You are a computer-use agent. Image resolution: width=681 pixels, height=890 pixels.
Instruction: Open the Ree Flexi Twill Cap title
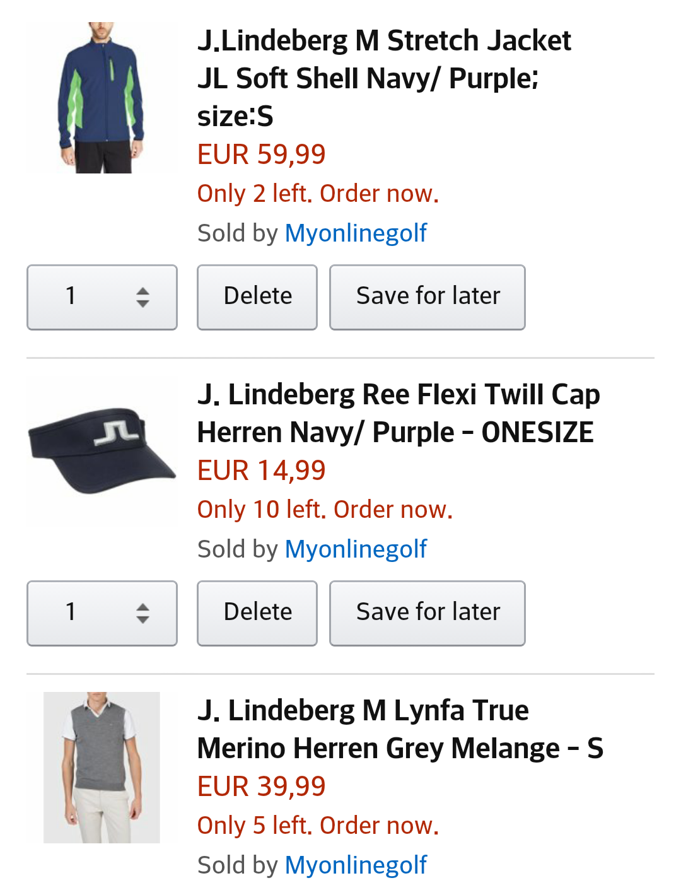pyautogui.click(x=398, y=413)
